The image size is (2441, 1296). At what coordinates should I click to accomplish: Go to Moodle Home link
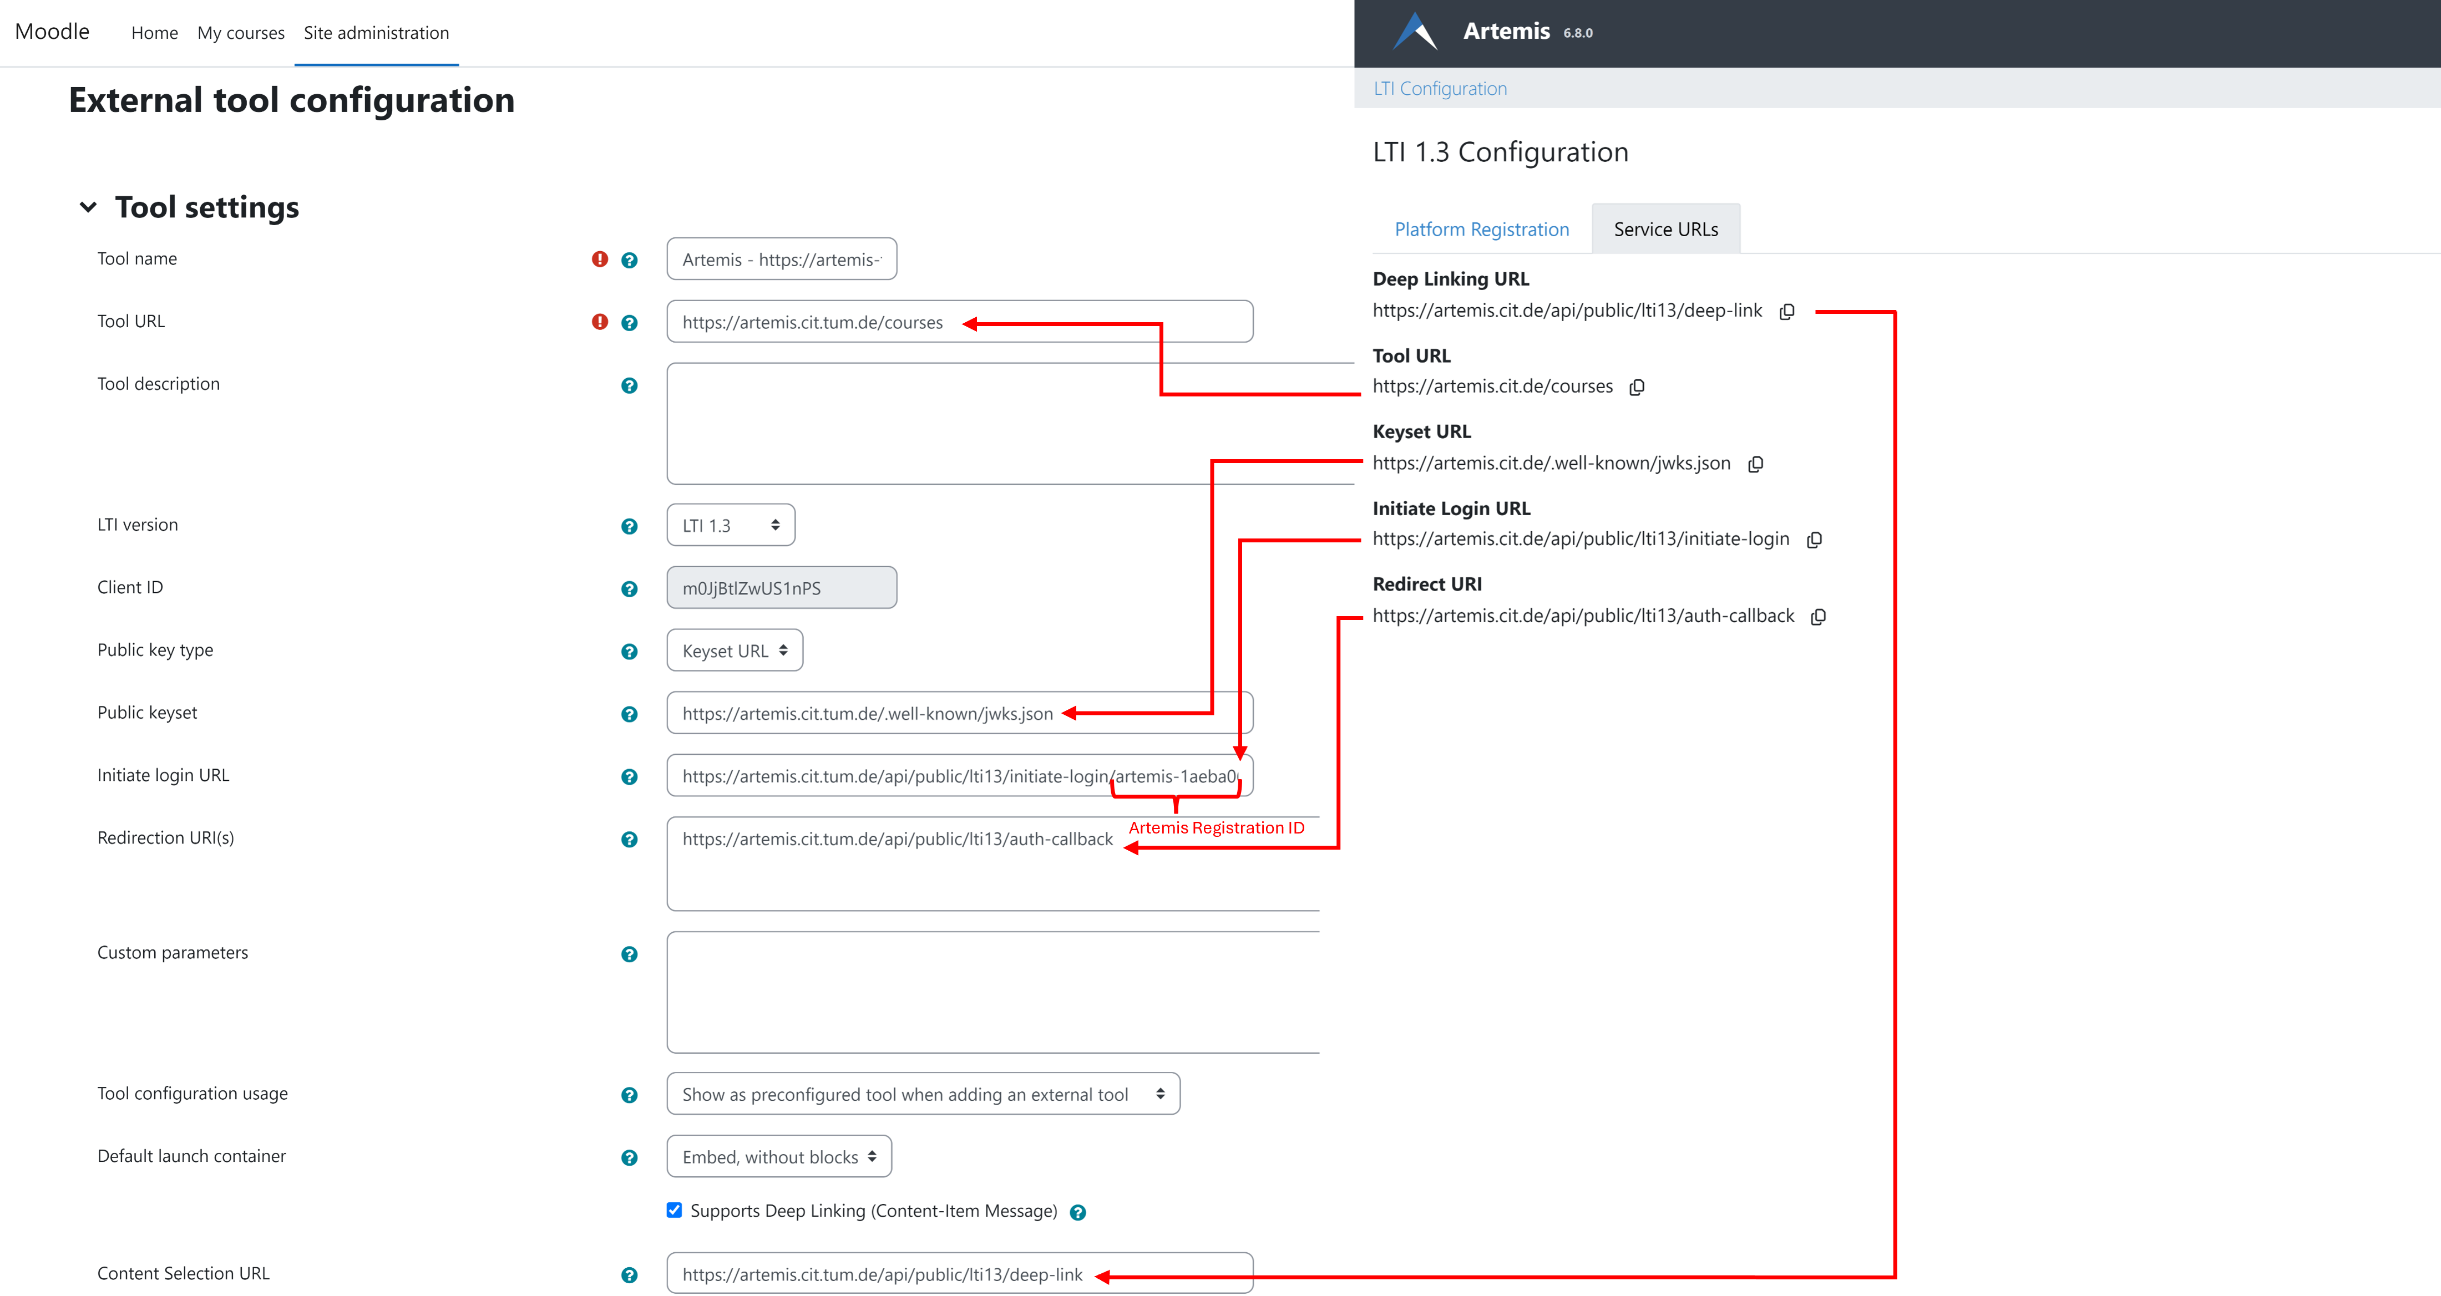pos(154,33)
